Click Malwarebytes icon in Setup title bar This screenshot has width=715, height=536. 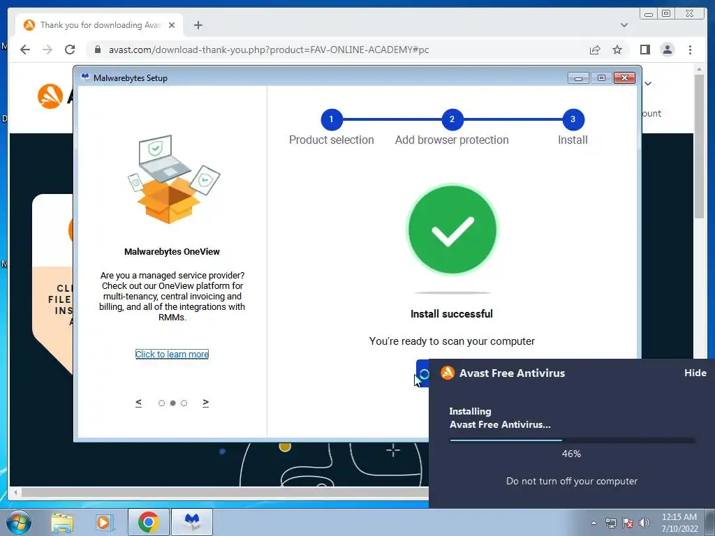coord(84,77)
